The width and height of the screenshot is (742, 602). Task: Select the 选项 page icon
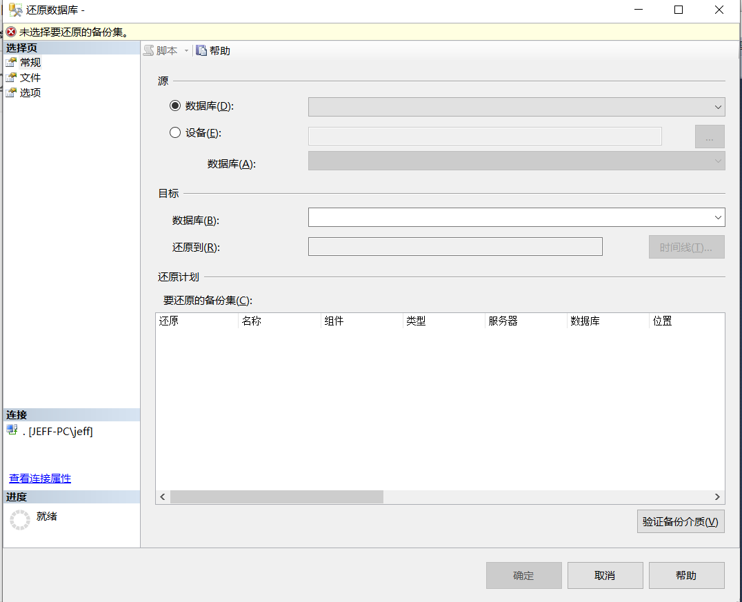(11, 93)
